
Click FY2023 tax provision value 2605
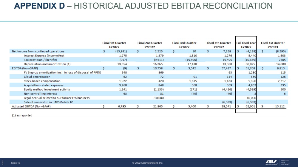click(x=282, y=60)
